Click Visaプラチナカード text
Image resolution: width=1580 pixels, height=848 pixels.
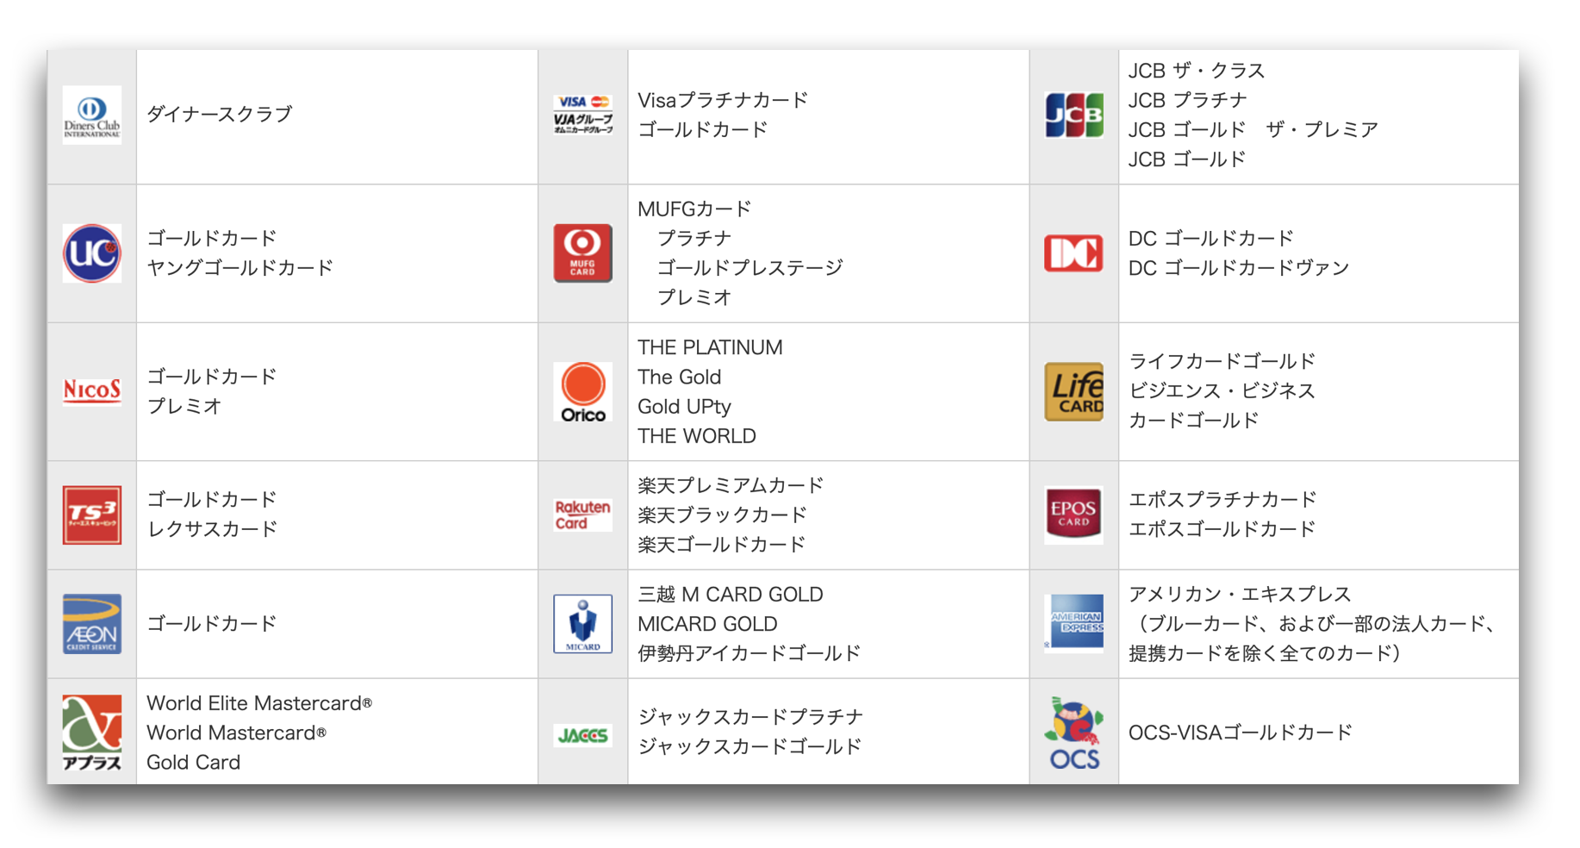(723, 100)
